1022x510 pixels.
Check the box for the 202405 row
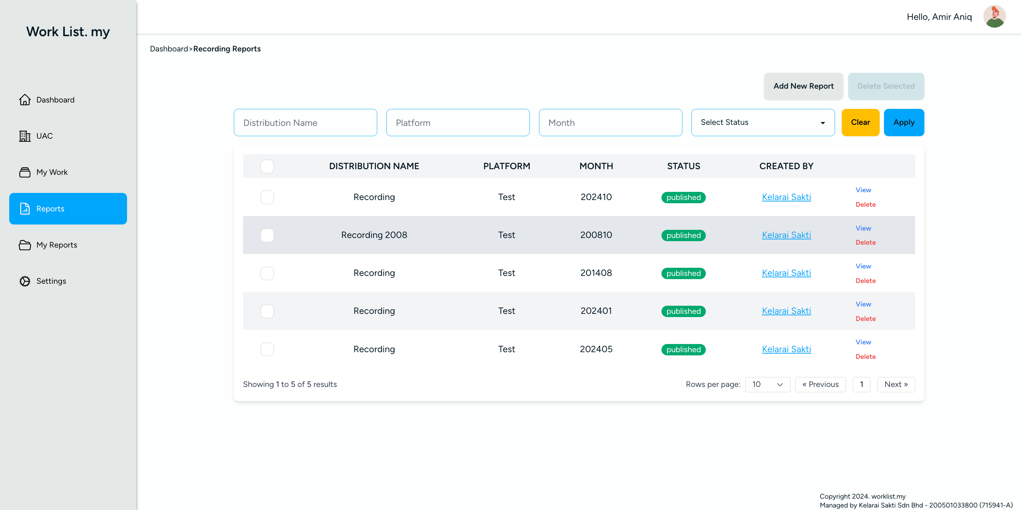pos(267,349)
